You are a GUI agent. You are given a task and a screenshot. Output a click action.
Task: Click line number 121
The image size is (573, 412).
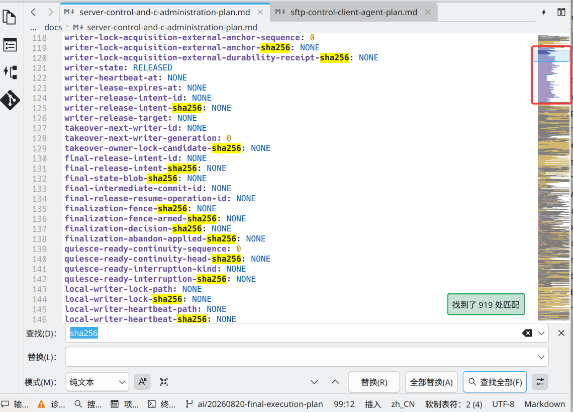pos(40,68)
